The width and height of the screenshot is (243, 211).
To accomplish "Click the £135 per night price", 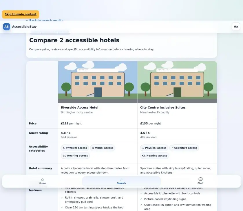I will pos(151,124).
